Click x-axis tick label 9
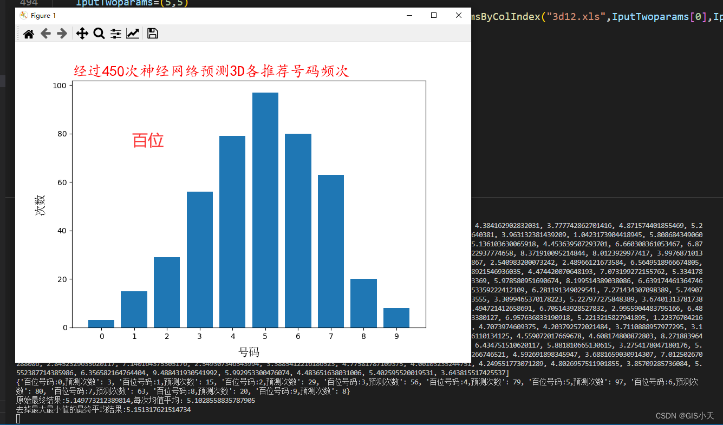The image size is (723, 425). [396, 336]
